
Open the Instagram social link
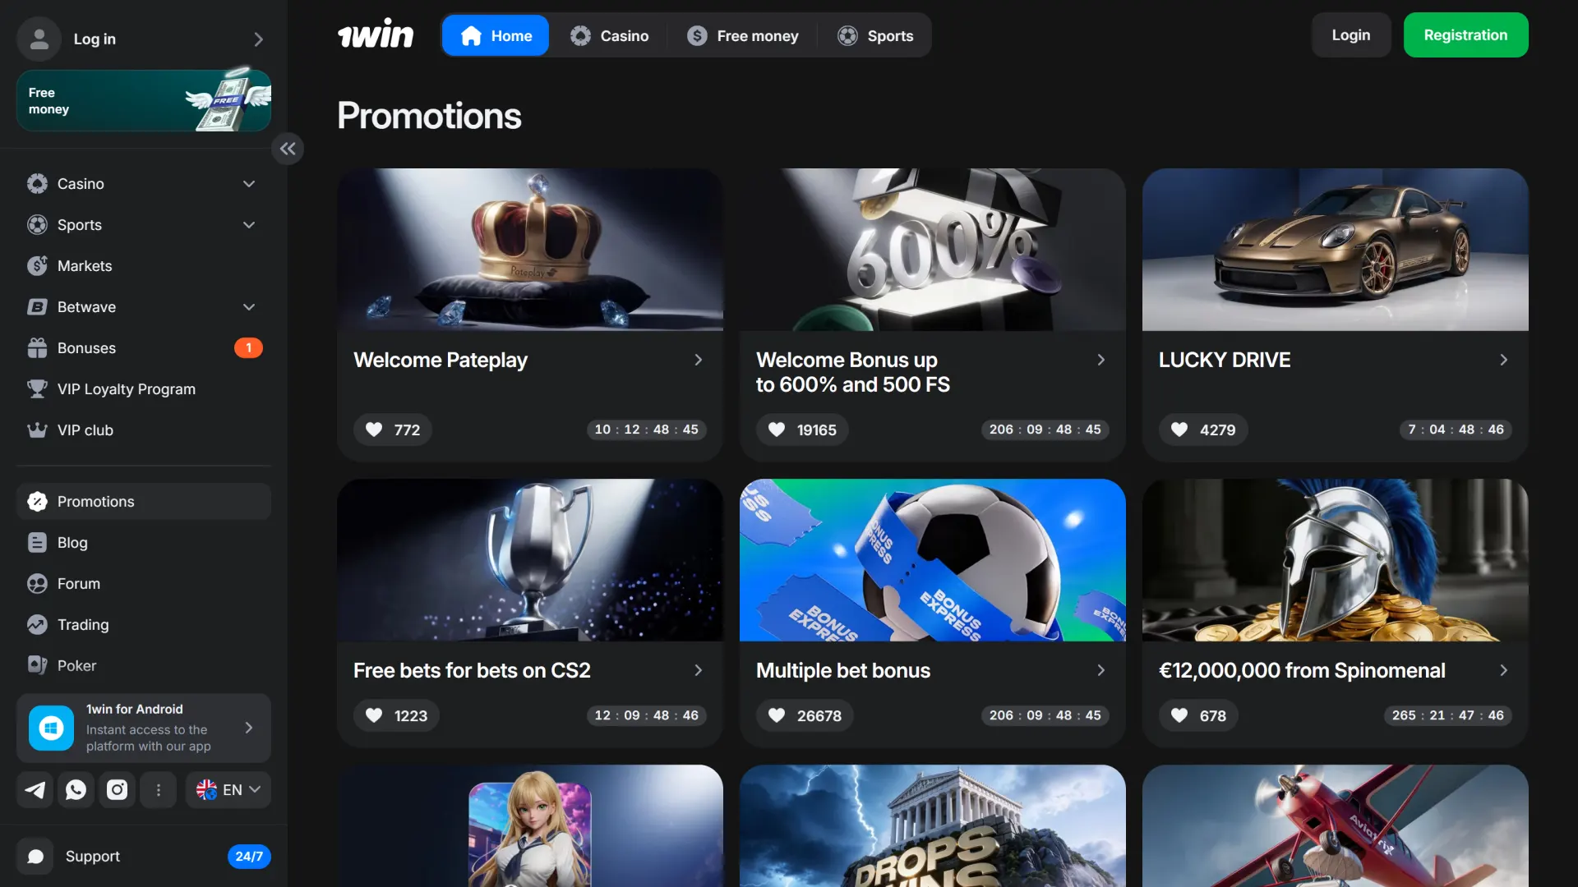pos(118,789)
